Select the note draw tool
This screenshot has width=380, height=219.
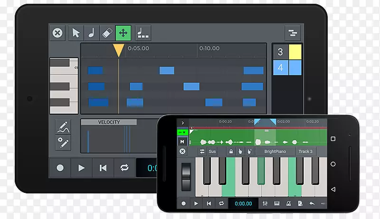(x=91, y=33)
